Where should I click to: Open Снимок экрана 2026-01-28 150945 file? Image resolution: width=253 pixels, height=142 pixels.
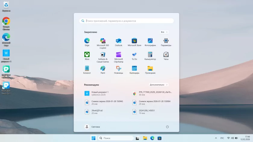coord(107,102)
